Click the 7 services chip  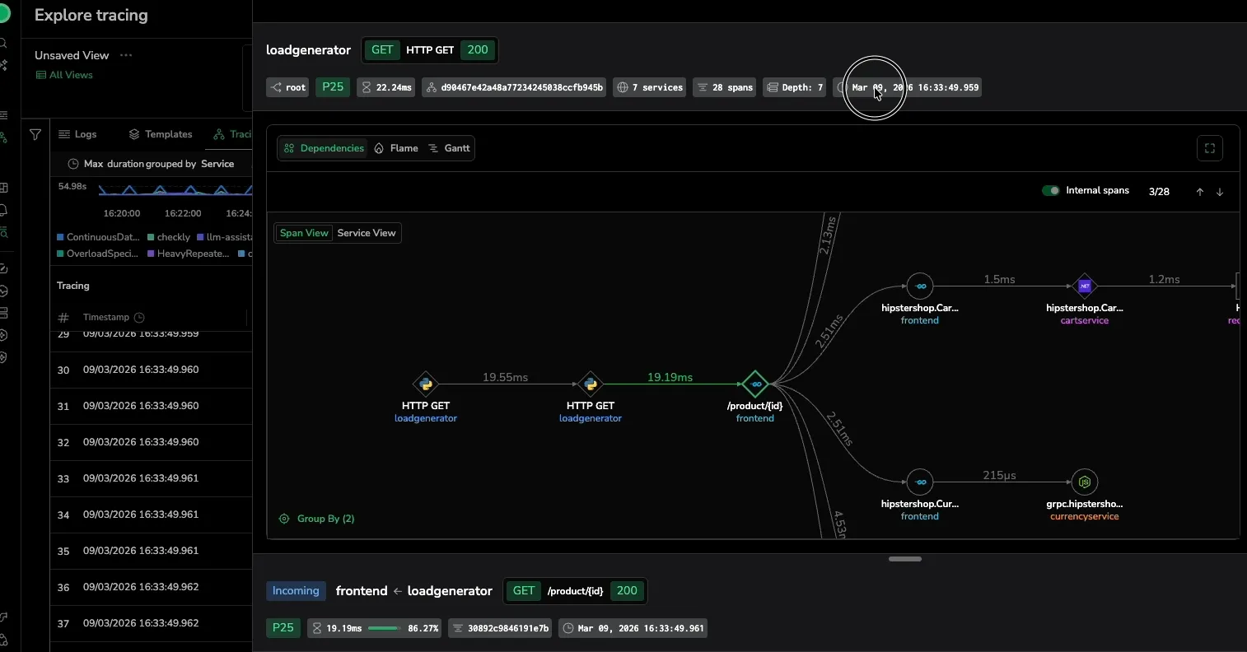[650, 87]
